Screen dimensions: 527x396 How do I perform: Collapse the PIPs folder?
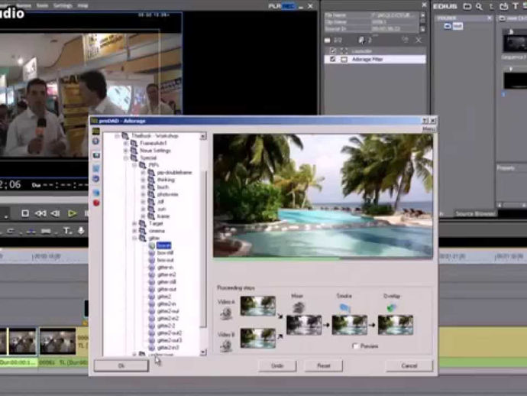point(134,165)
